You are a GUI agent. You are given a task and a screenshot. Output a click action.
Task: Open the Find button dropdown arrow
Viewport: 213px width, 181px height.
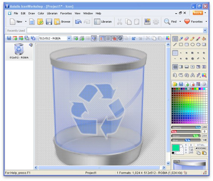180,22
